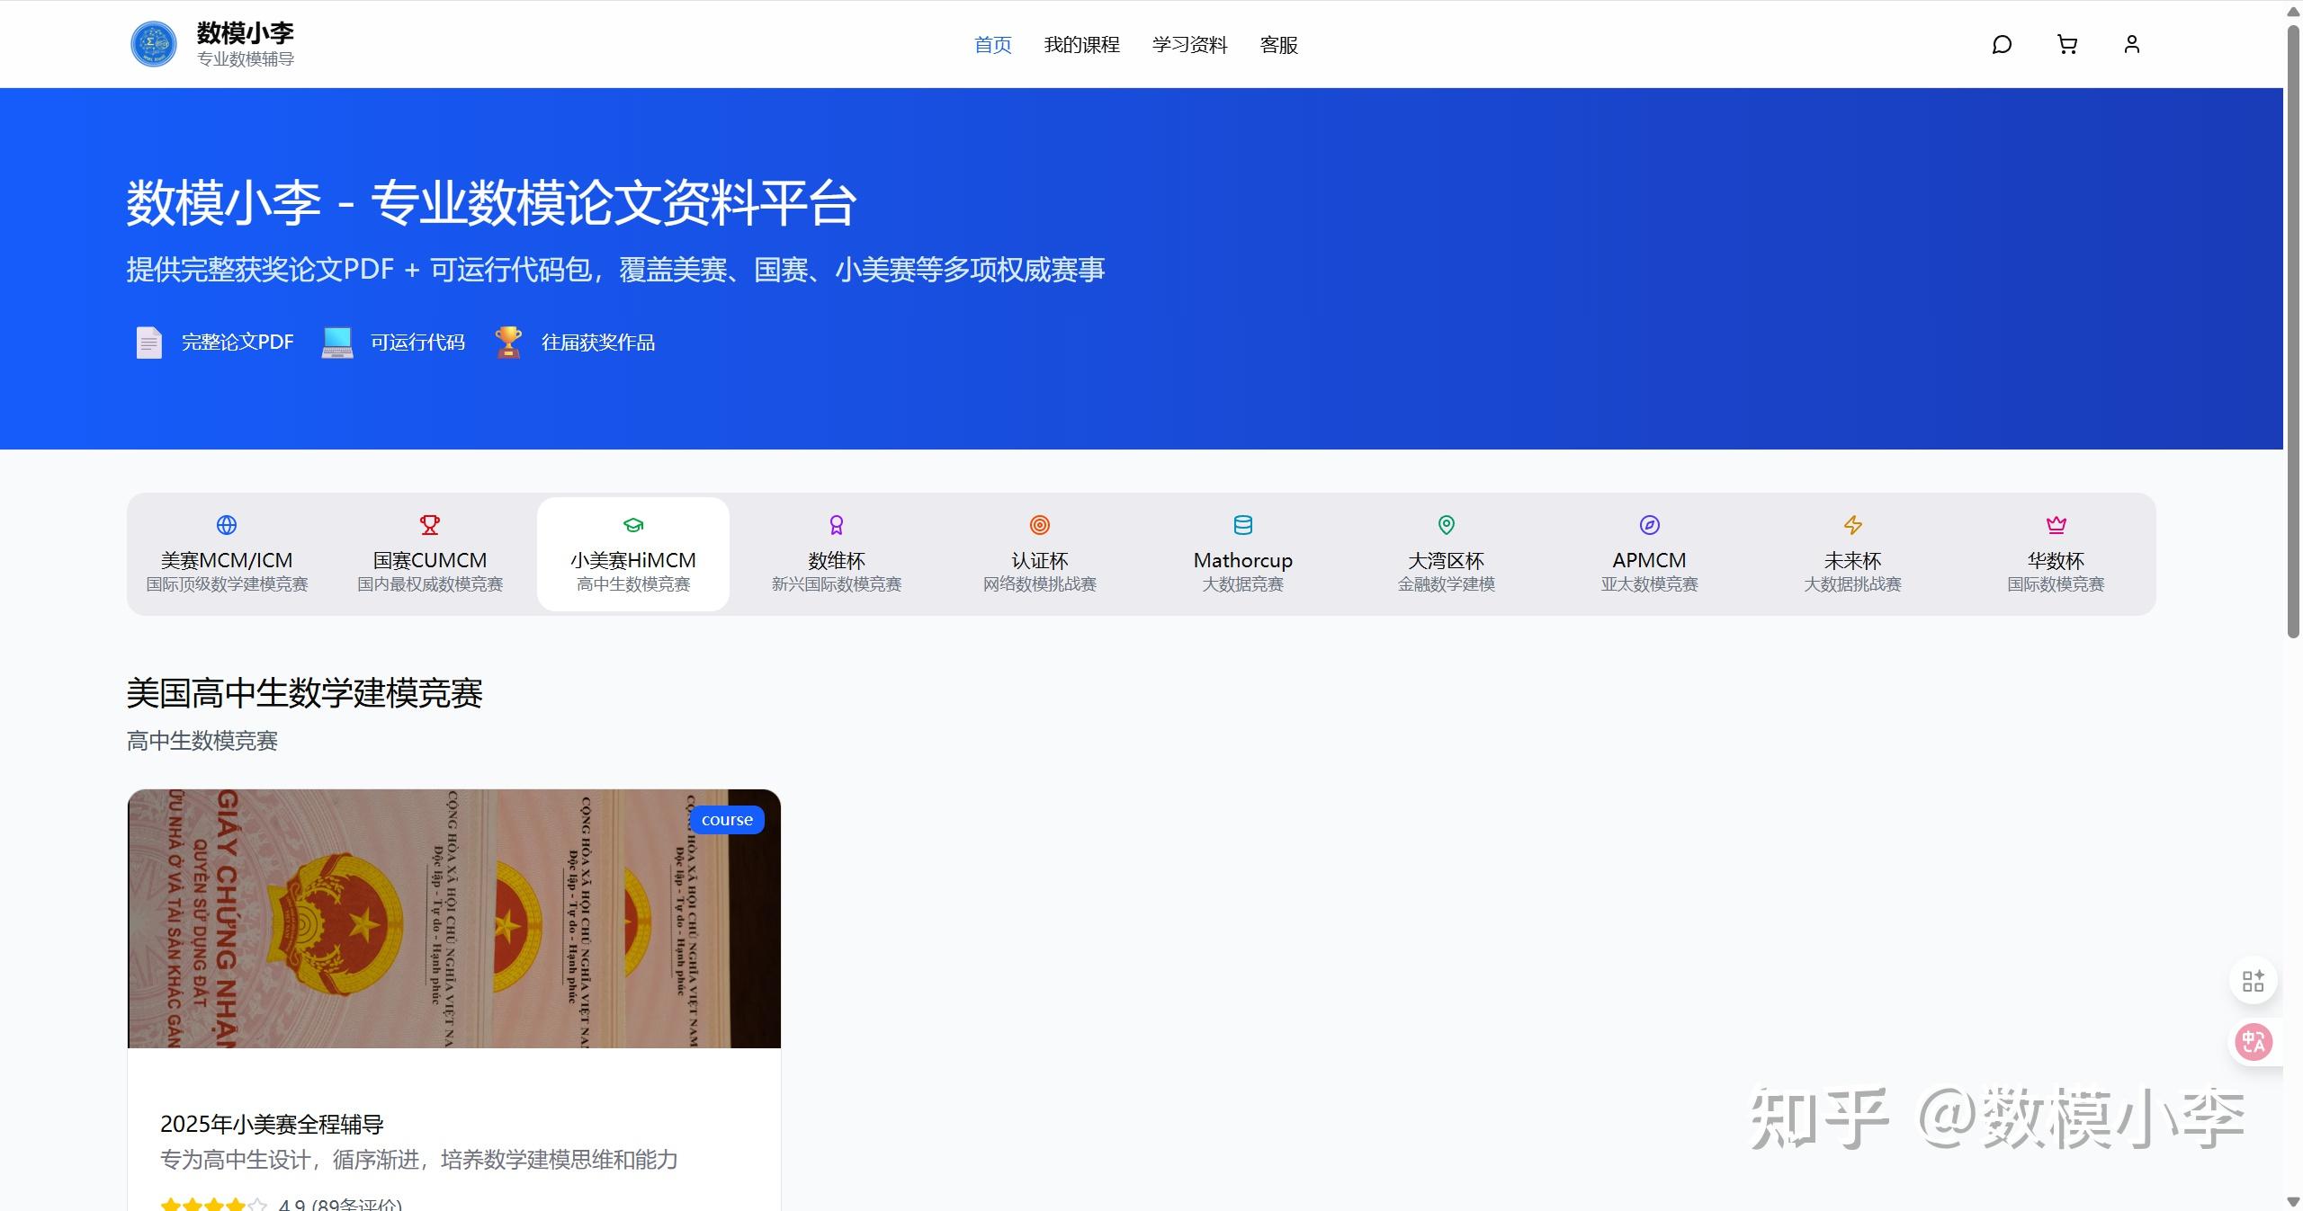Select the 美赛MCM/ICM globe icon
This screenshot has width=2303, height=1211.
tap(226, 525)
